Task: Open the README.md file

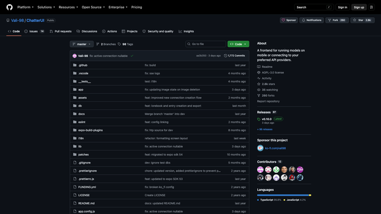Action: click(86, 203)
